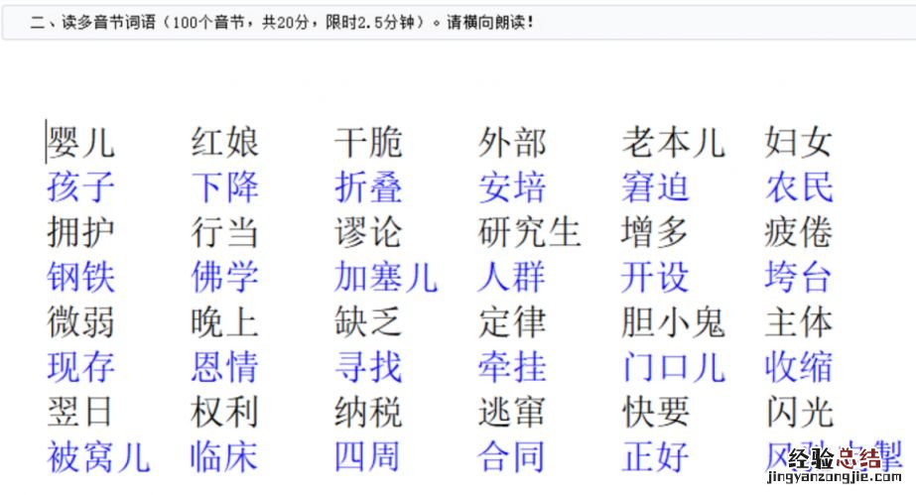Click the word 定律

point(512,321)
